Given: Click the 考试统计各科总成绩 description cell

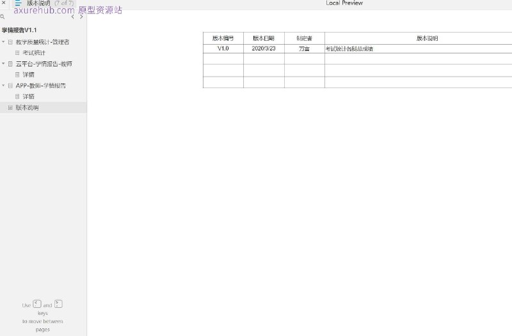Looking at the screenshot, I should pyautogui.click(x=419, y=49).
